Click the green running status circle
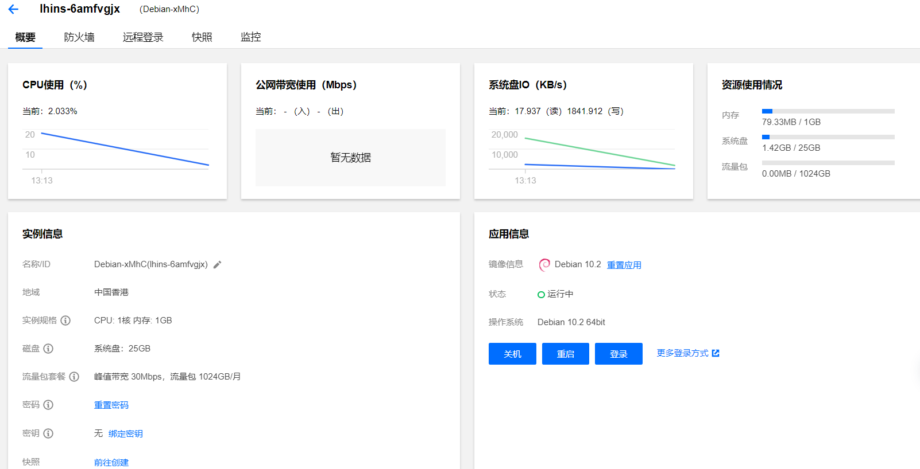Screen dimensions: 920x469 click(541, 295)
